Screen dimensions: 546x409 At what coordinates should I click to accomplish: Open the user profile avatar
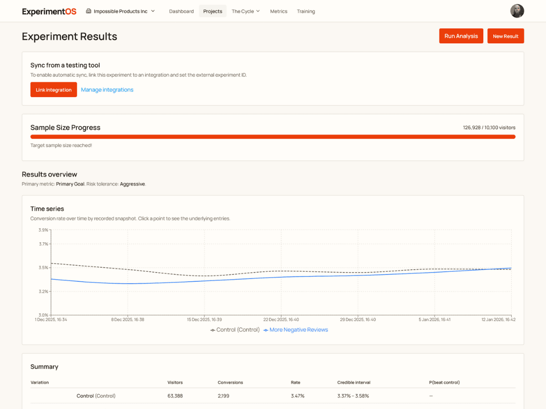click(517, 11)
